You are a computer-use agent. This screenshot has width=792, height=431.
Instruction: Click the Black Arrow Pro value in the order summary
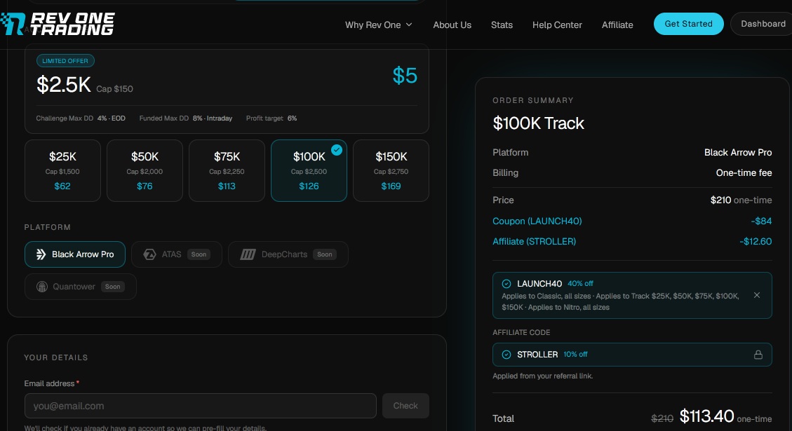(x=738, y=152)
